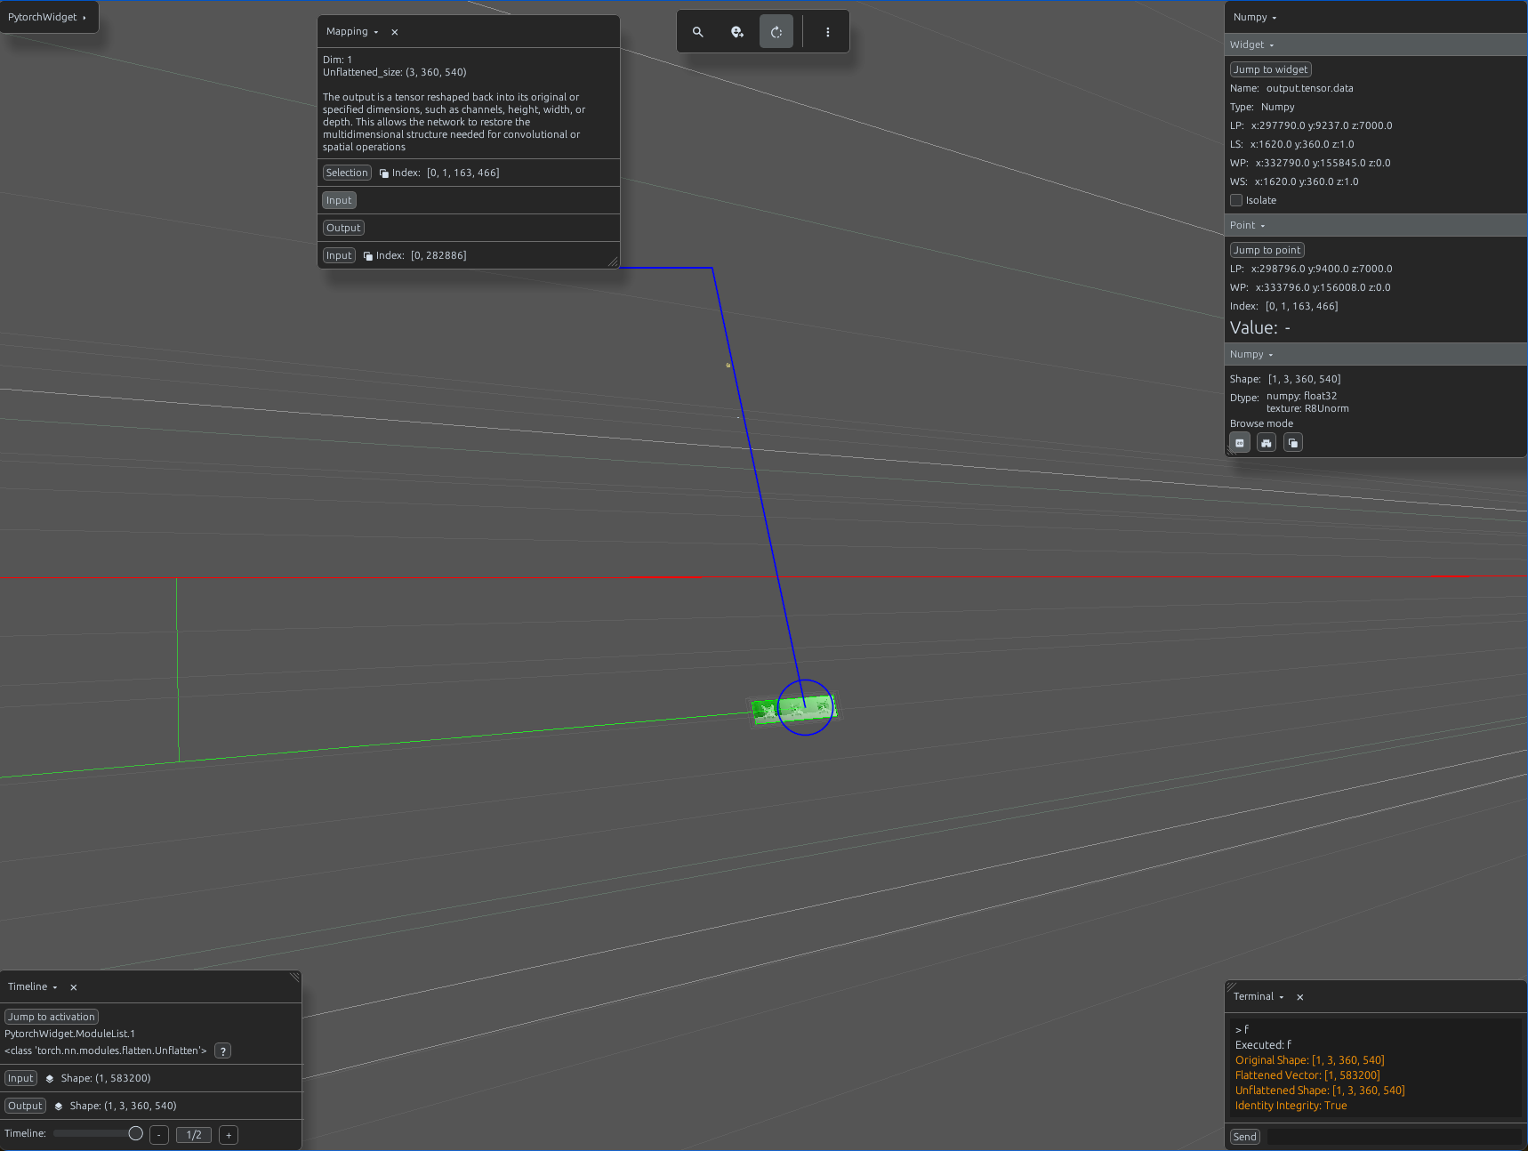Open the Terminal panel menu

coord(1259,997)
